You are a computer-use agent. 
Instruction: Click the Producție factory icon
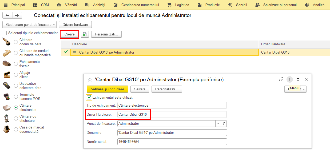[200, 5]
